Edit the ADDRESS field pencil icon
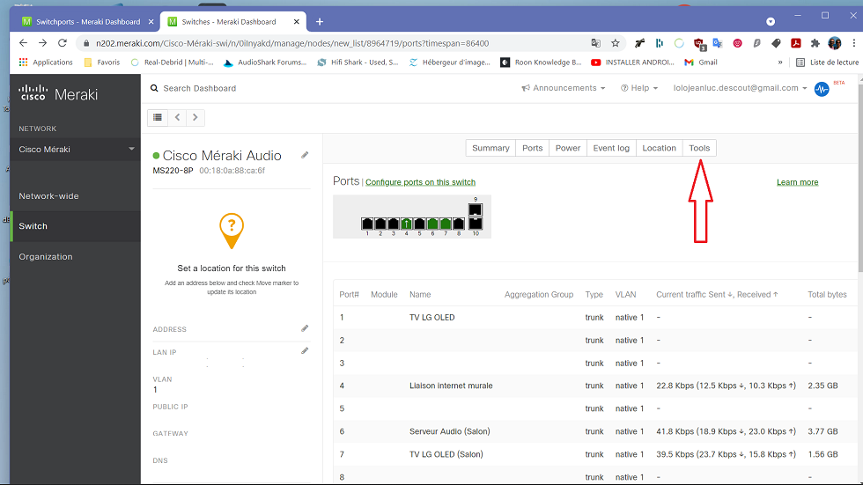Screen dimensions: 863x485 tap(305, 328)
